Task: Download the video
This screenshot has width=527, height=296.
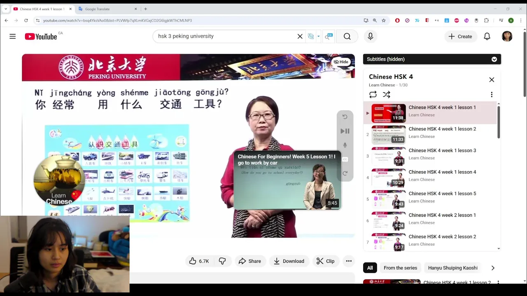Action: point(289,261)
